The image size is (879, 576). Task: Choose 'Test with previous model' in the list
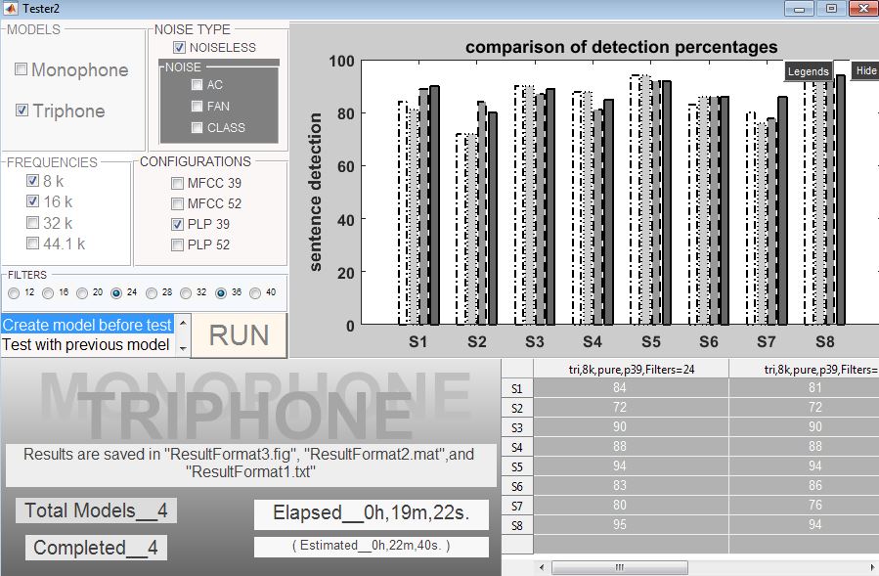click(x=86, y=344)
